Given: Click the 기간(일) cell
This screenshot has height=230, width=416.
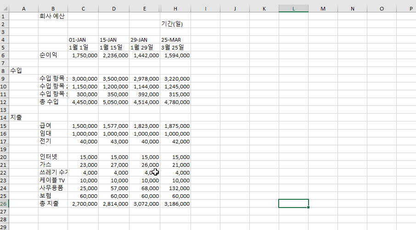Looking at the screenshot, I should pos(175,24).
